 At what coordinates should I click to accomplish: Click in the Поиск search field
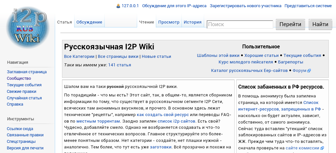[x=240, y=25]
